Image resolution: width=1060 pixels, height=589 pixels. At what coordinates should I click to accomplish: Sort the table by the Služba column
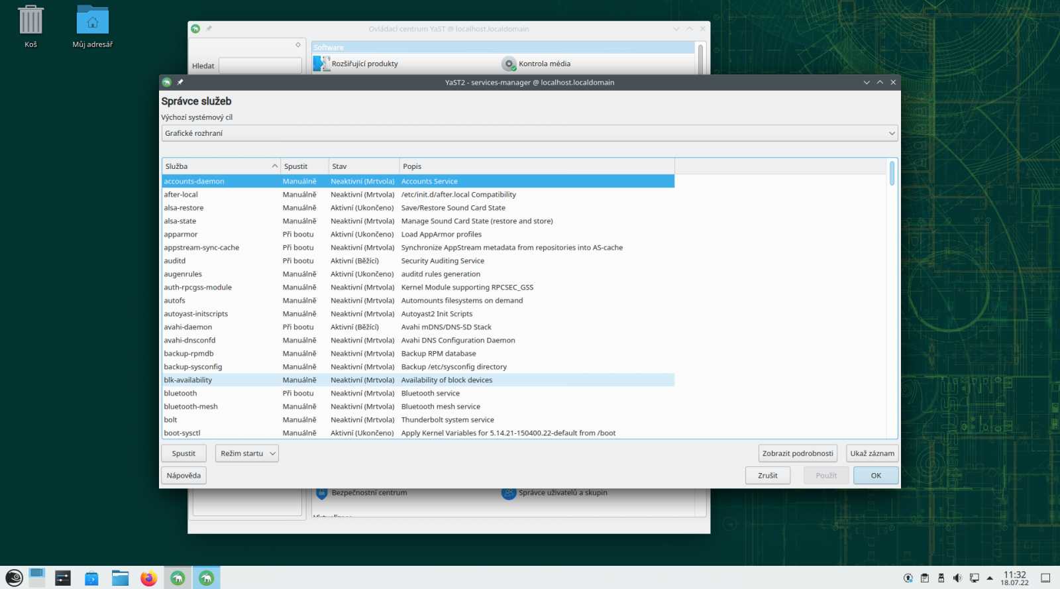pyautogui.click(x=221, y=166)
